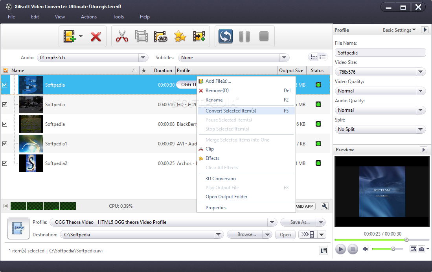Image resolution: width=432 pixels, height=272 pixels.
Task: Select the Softpedia2 video thumbnail
Action: (31, 163)
